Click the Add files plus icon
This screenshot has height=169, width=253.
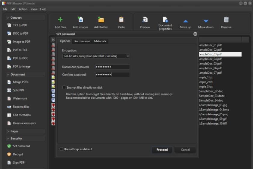pos(60,20)
